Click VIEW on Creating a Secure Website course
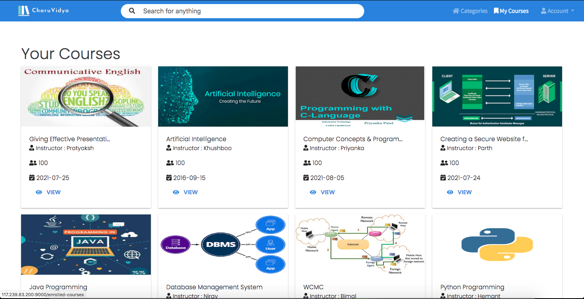The image size is (584, 299). (x=459, y=192)
